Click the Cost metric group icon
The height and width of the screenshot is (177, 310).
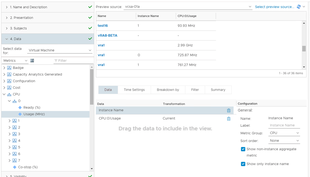9,88
